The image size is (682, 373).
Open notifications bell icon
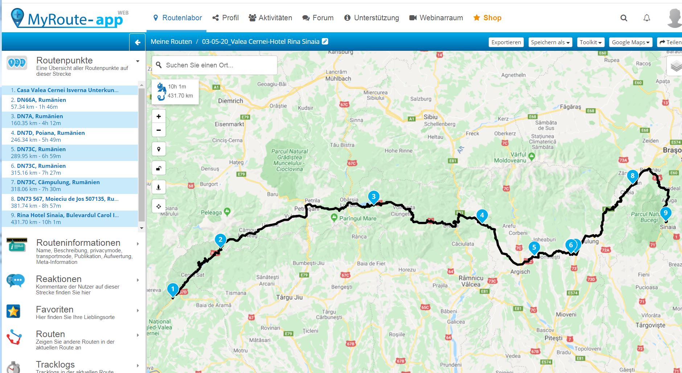(x=646, y=18)
